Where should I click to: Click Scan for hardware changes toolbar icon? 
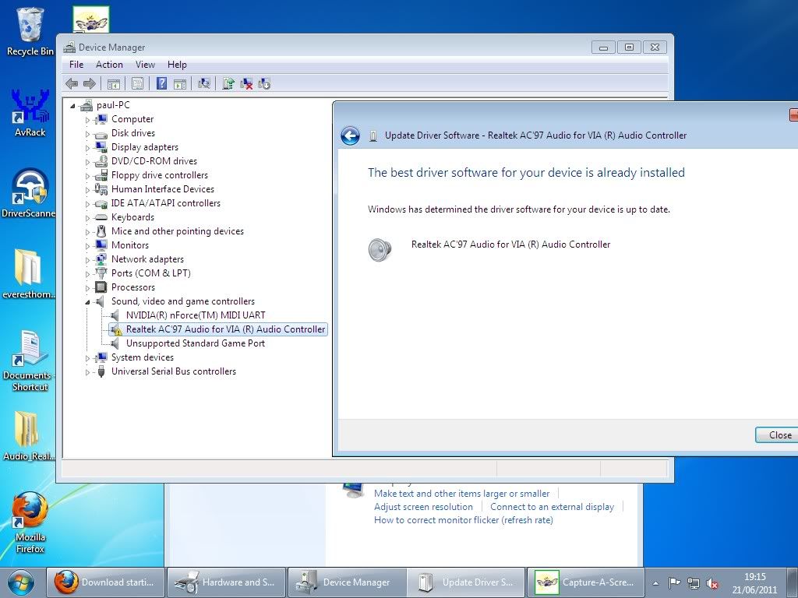tap(204, 83)
